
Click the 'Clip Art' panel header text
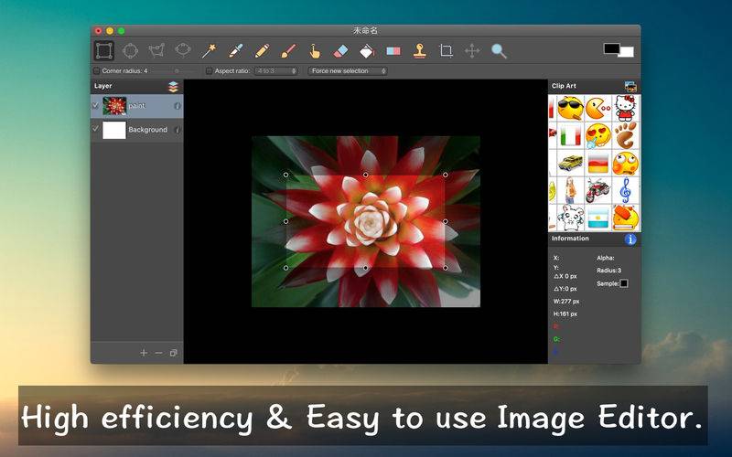(x=564, y=86)
